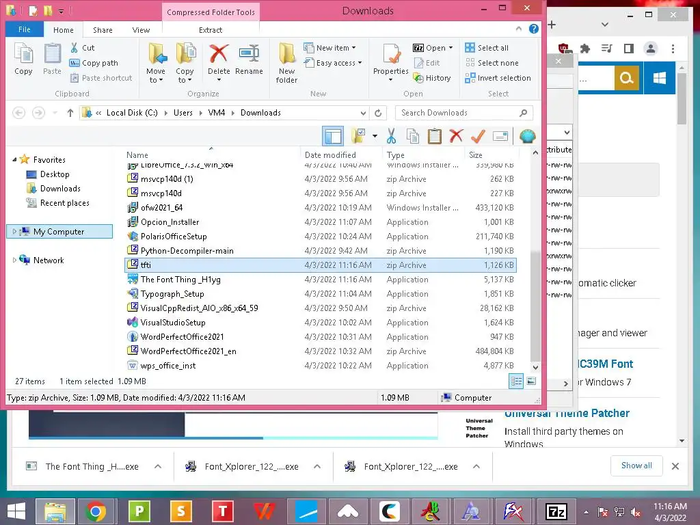700x525 pixels.
Task: Click the Cut scissors icon in ribbon
Action: (75, 48)
